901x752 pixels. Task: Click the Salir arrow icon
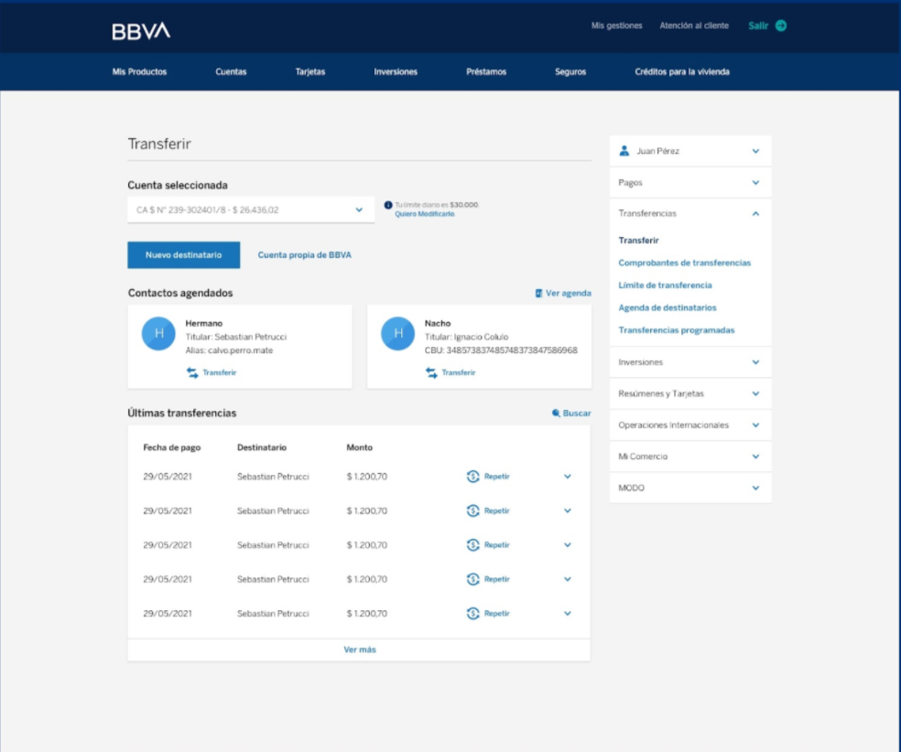click(x=781, y=26)
